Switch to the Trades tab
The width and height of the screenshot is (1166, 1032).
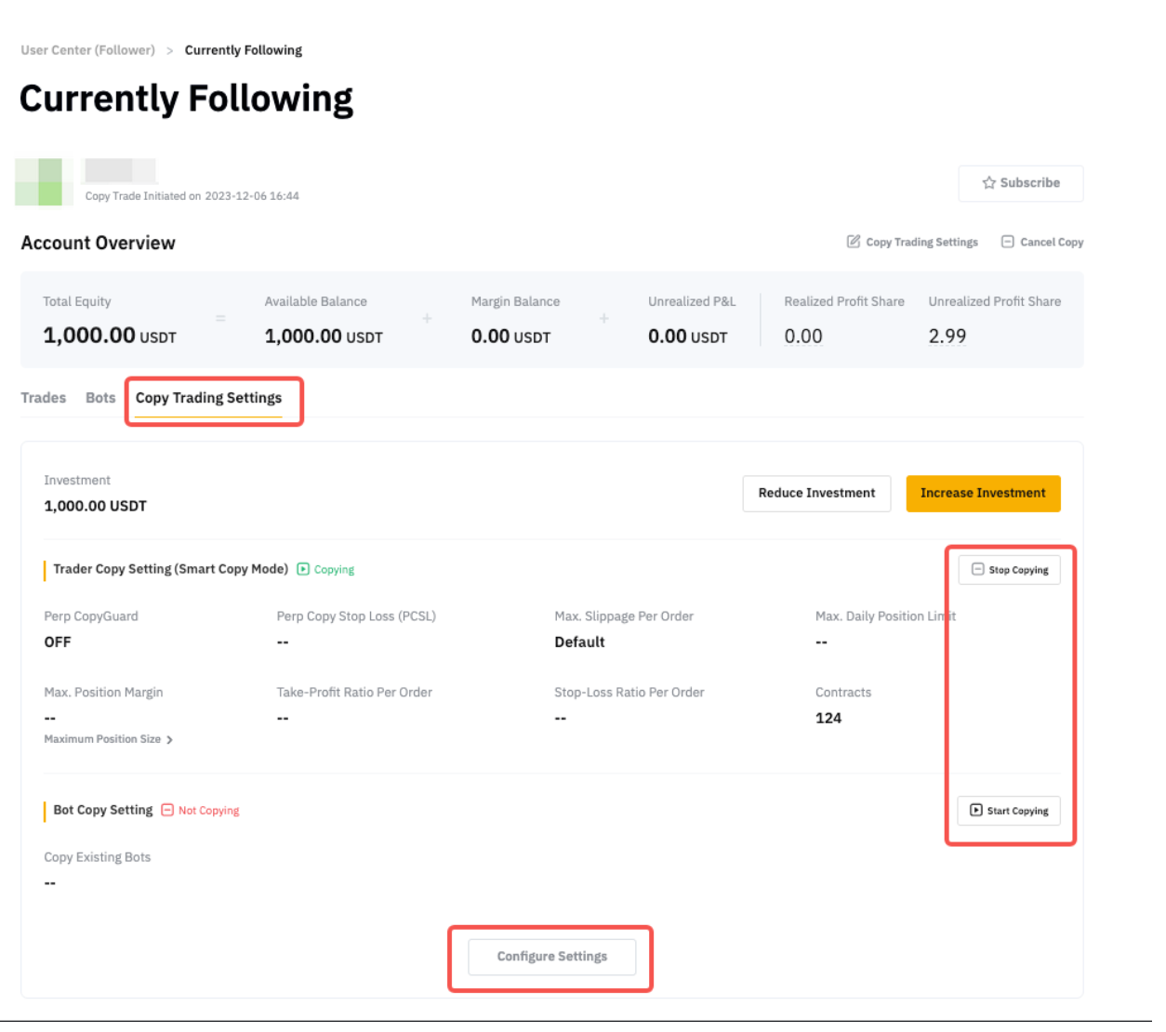click(44, 398)
